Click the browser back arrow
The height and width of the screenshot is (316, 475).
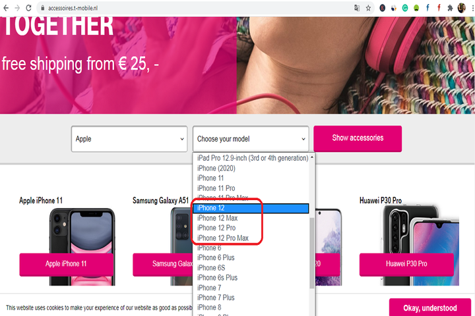[x=6, y=8]
